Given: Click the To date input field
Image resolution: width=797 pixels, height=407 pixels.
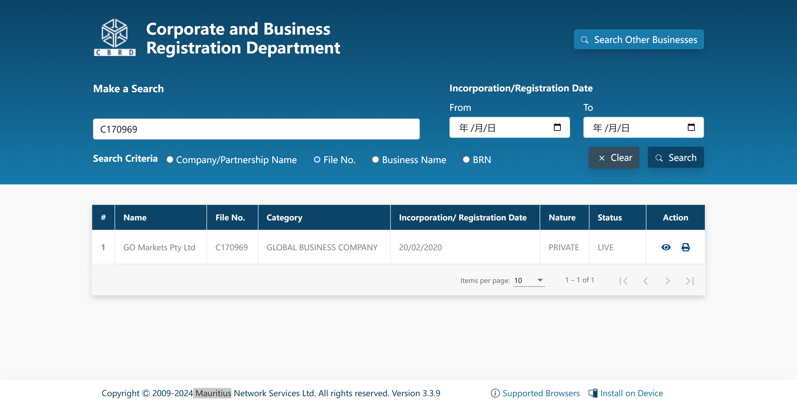Looking at the screenshot, I should point(643,127).
